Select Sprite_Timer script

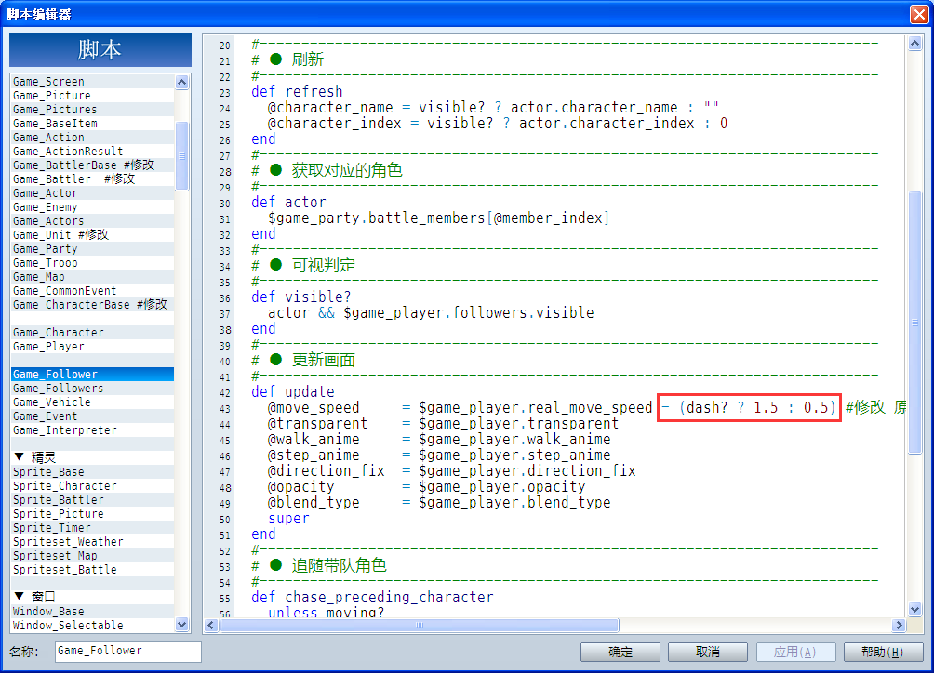(x=92, y=527)
